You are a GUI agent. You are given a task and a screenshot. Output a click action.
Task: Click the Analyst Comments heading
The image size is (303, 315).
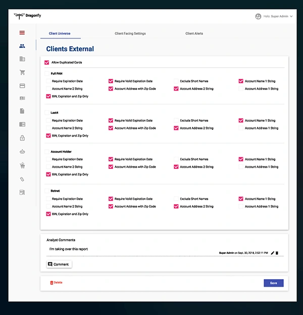tap(61, 240)
